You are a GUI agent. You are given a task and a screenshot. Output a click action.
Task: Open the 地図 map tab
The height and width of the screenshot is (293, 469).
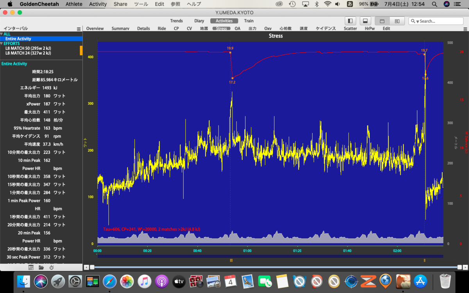204,29
